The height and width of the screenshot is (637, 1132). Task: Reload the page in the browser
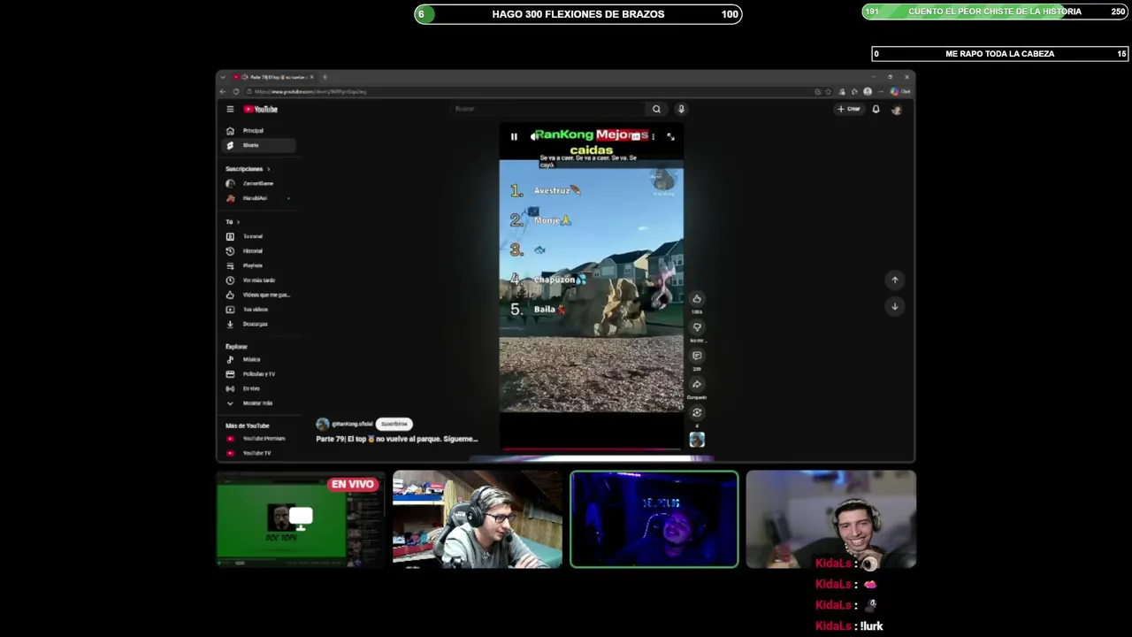coord(236,91)
